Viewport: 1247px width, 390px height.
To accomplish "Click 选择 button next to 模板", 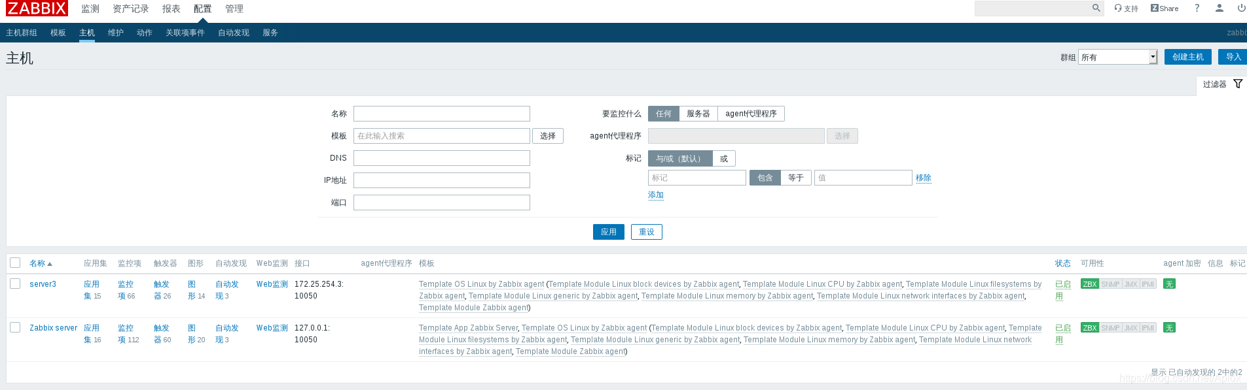I will pos(548,136).
